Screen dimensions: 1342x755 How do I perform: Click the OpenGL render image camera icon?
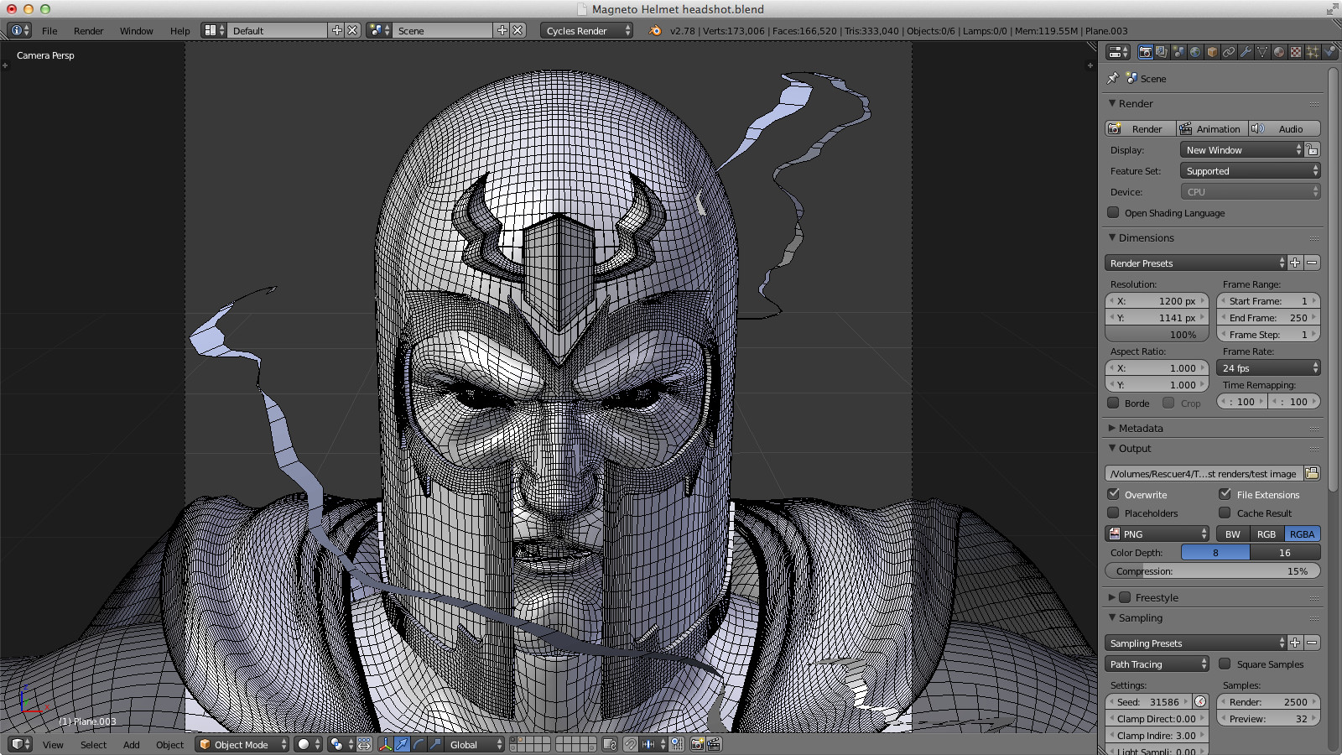[697, 744]
